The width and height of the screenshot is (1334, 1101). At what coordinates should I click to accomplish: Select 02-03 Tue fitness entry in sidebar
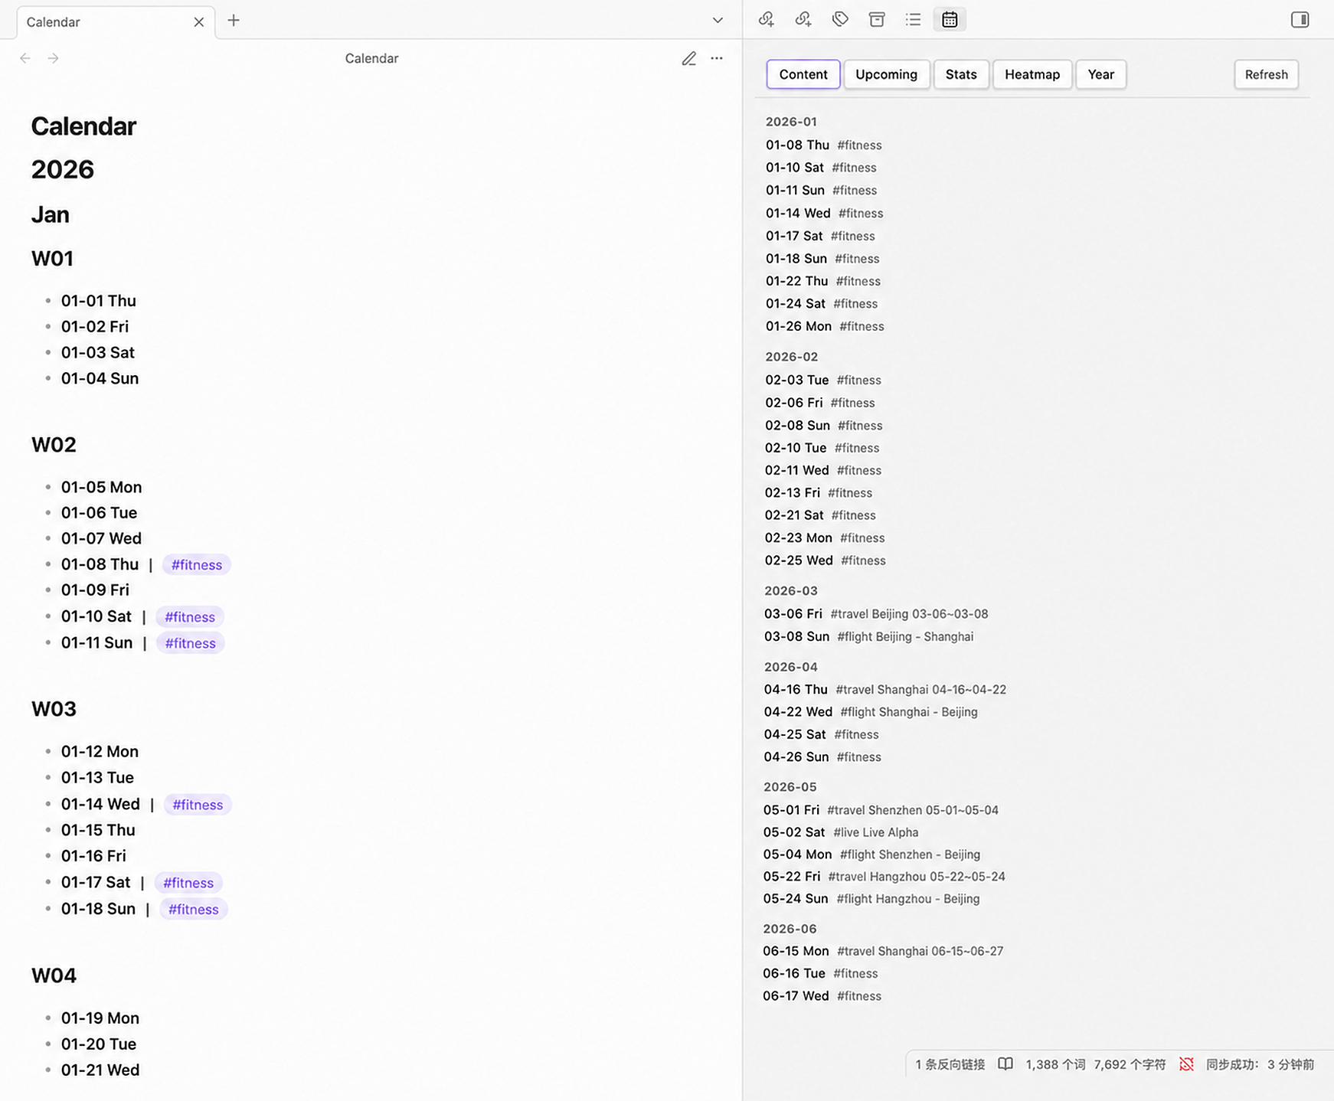pyautogui.click(x=823, y=380)
